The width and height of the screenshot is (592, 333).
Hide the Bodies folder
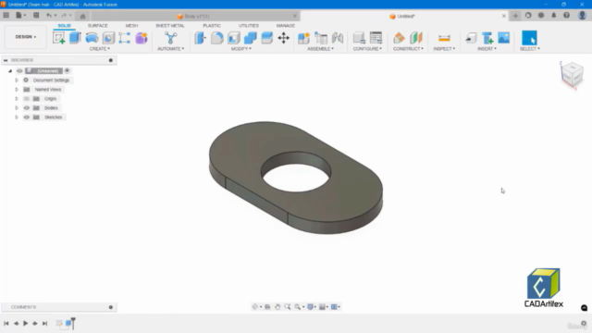[27, 108]
